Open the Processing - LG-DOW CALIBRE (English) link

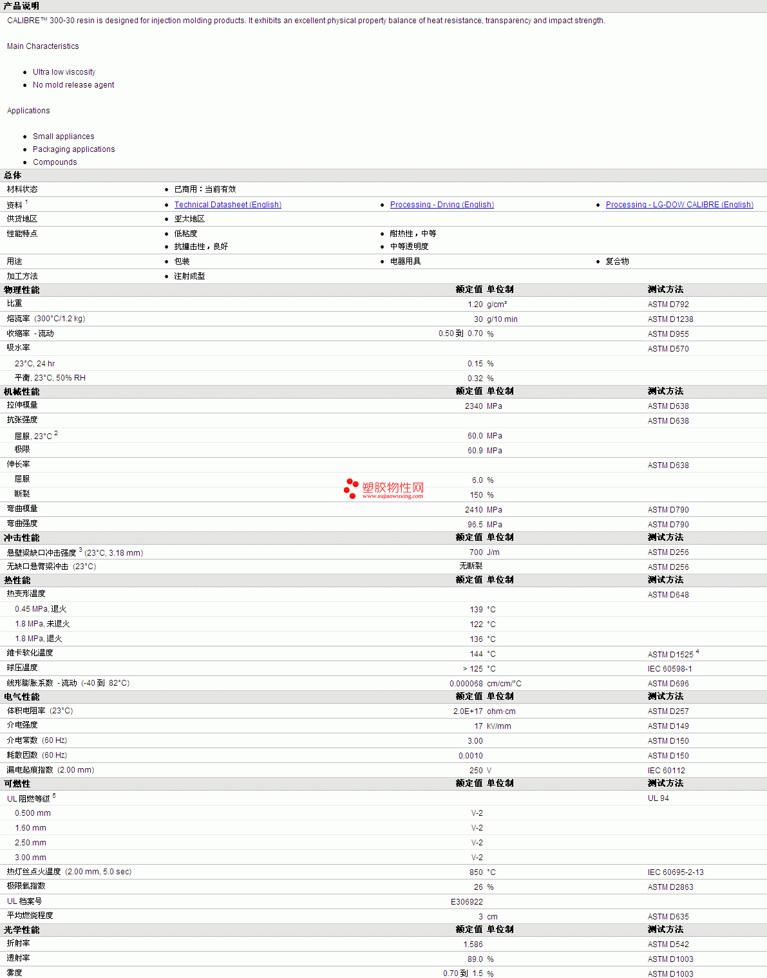679,205
